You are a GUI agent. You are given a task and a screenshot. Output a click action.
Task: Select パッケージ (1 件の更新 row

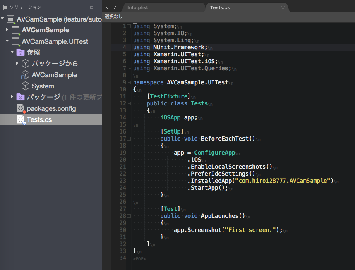tap(51, 97)
